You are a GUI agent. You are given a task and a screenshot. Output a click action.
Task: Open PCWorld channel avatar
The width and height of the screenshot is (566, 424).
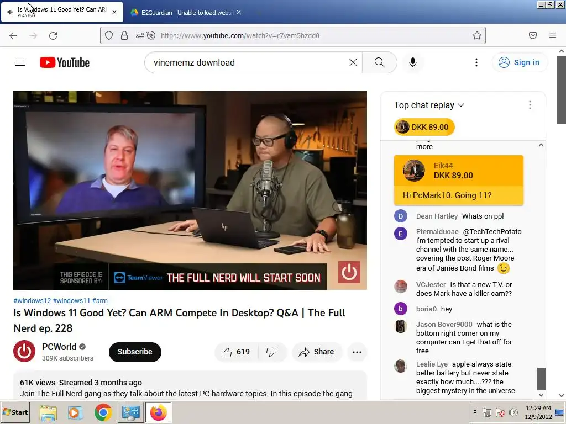24,351
